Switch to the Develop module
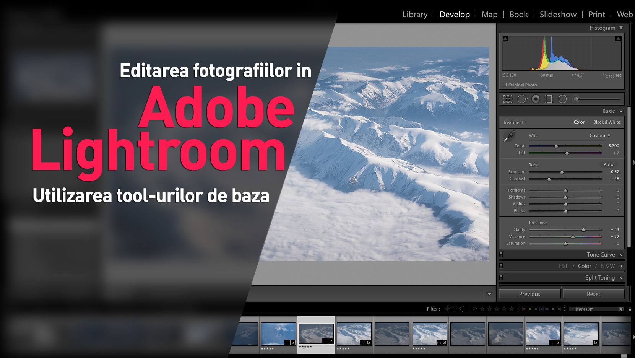Screen dimensions: 635x358 (x=455, y=15)
